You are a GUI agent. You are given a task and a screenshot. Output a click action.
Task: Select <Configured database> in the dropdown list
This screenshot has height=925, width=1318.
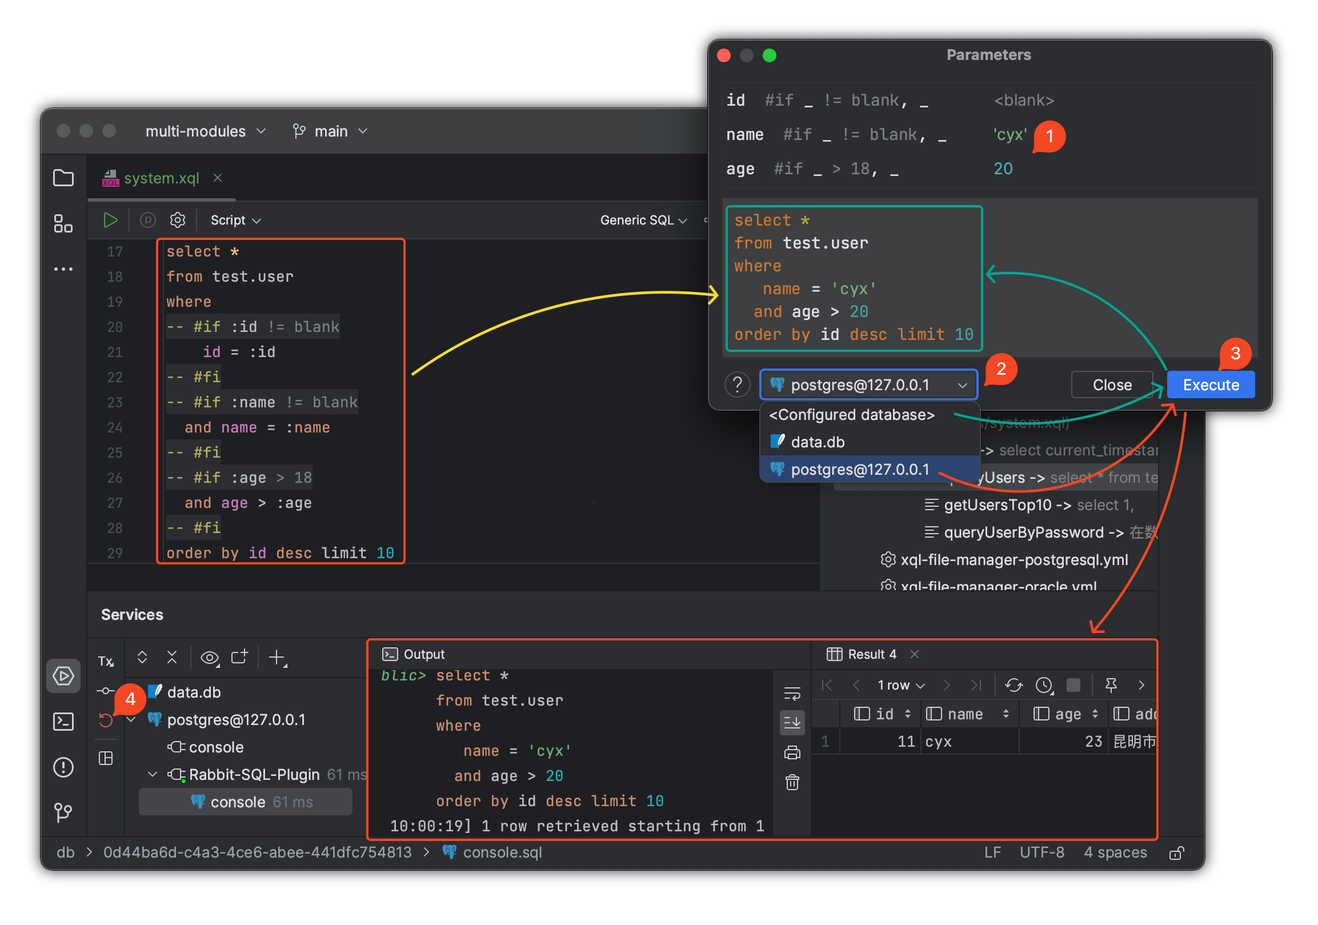pos(869,415)
